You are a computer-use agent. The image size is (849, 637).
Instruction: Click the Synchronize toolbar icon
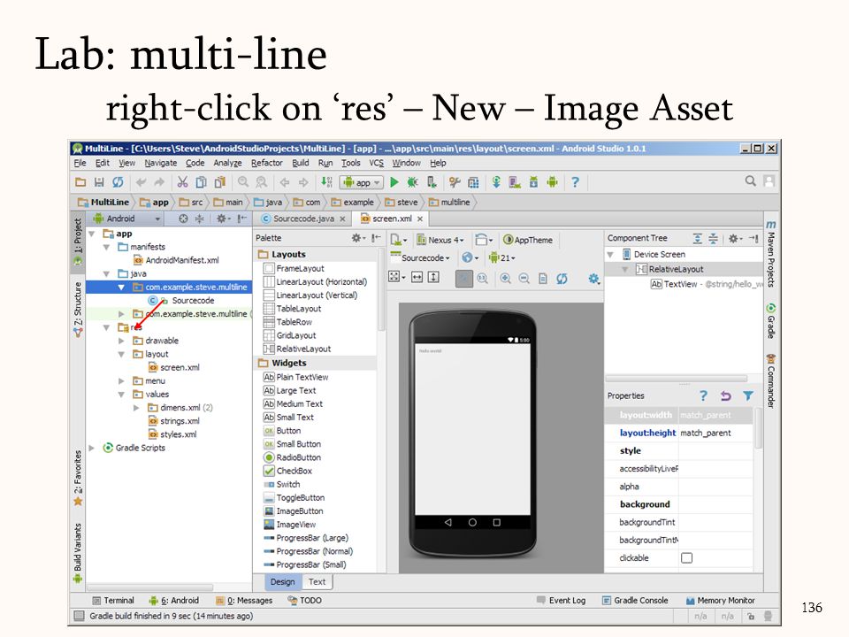pyautogui.click(x=118, y=182)
